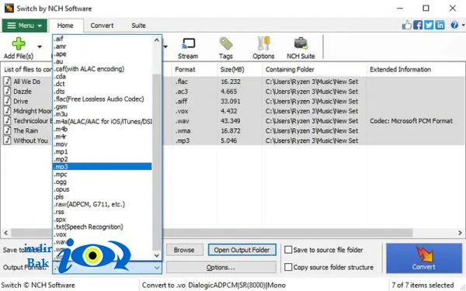Sort by Containing Folder column header
The image size is (466, 291).
coord(315,70)
